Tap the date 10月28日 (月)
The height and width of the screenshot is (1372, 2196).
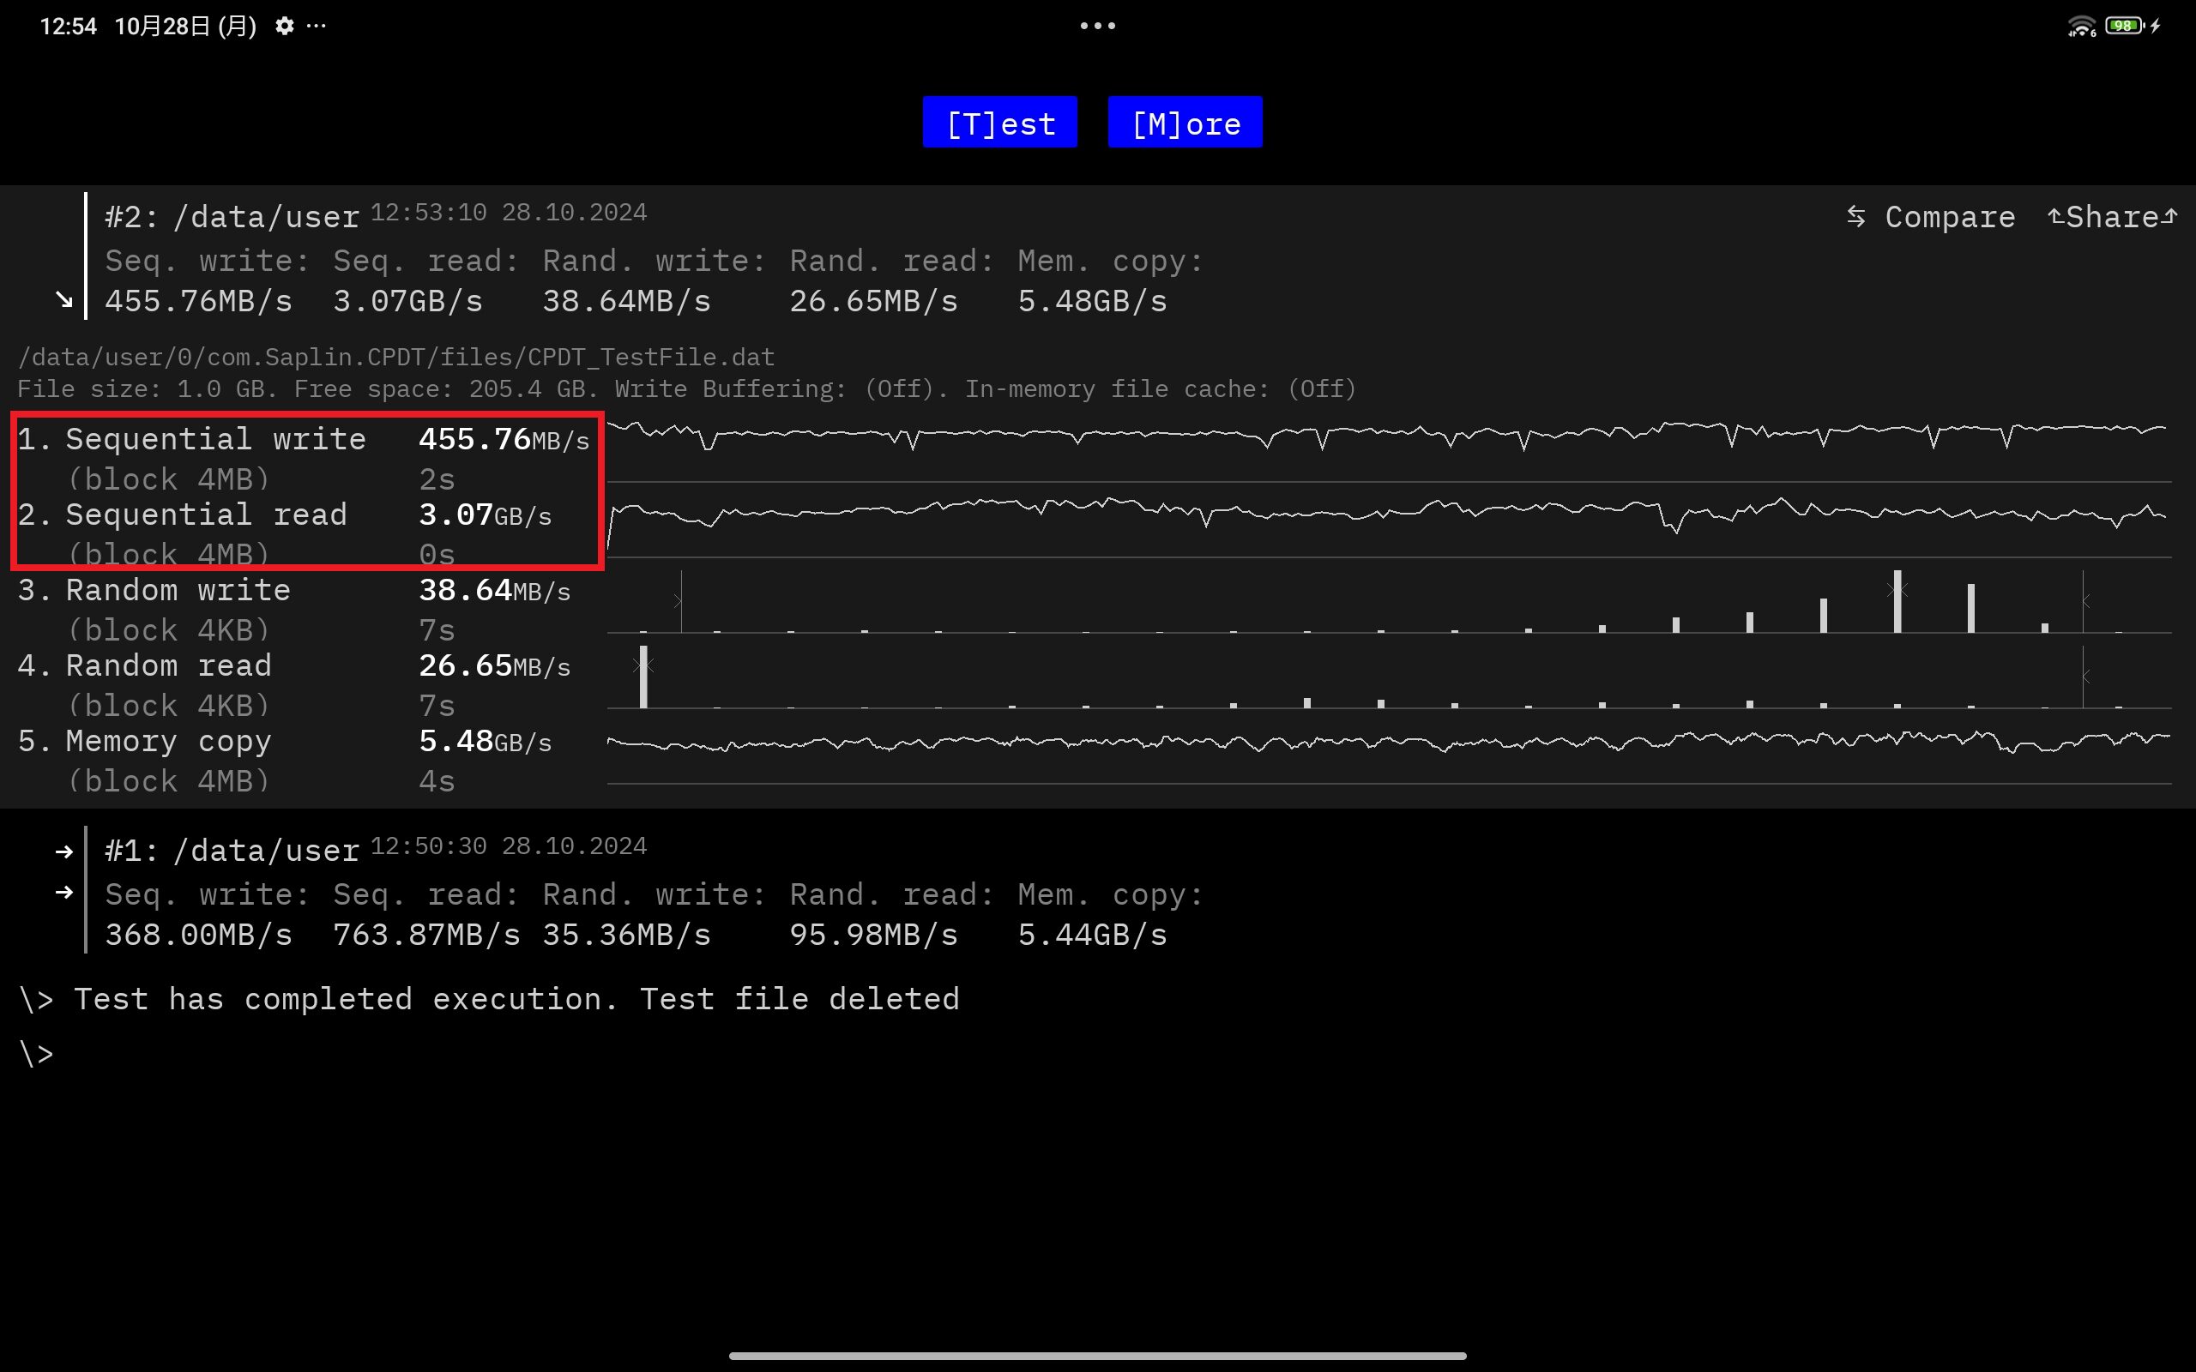click(186, 27)
